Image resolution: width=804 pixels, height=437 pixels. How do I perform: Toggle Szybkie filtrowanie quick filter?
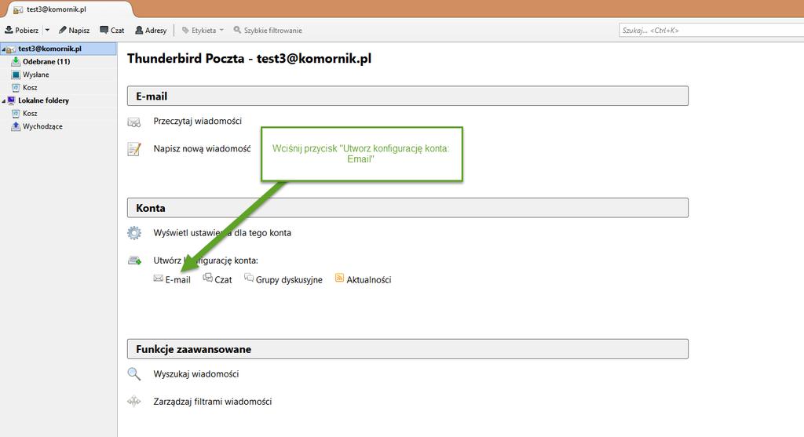(x=268, y=31)
